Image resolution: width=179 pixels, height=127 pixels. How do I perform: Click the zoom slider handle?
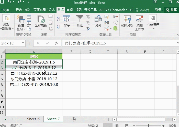coord(149,125)
